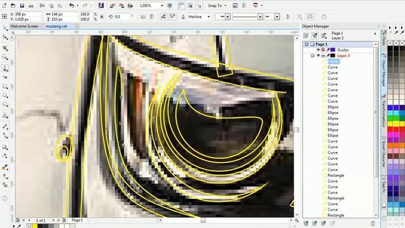
Task: Switch to the mustang.cdr tab
Action: pyautogui.click(x=56, y=27)
